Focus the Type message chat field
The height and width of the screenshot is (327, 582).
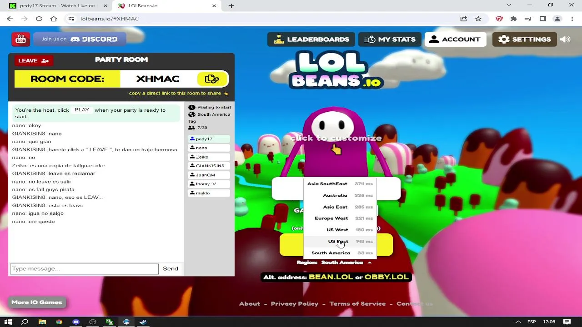[84, 269]
